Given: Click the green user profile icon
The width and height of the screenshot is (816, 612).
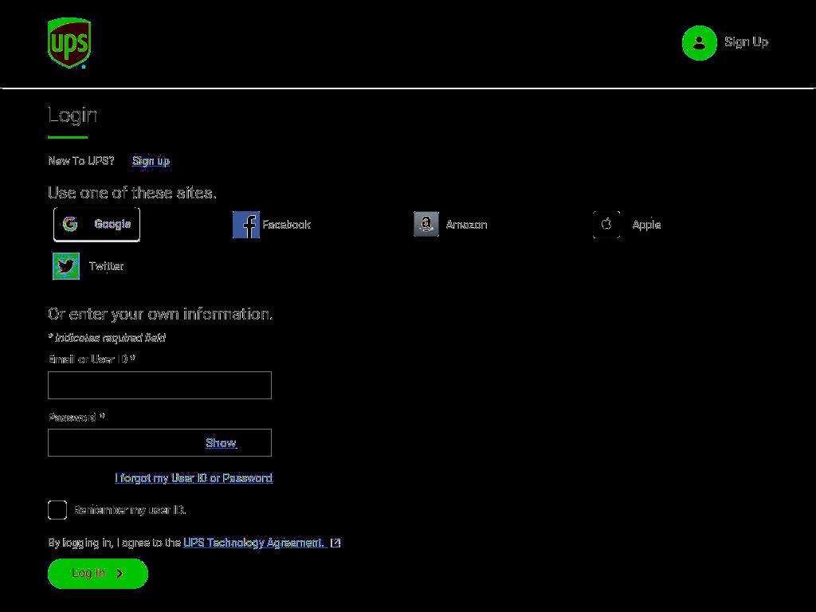Looking at the screenshot, I should tap(699, 43).
